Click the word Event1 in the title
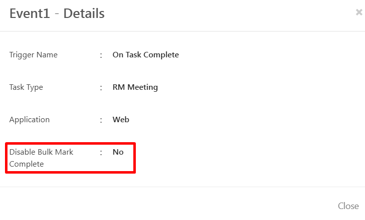This screenshot has height=220, width=365. 29,13
